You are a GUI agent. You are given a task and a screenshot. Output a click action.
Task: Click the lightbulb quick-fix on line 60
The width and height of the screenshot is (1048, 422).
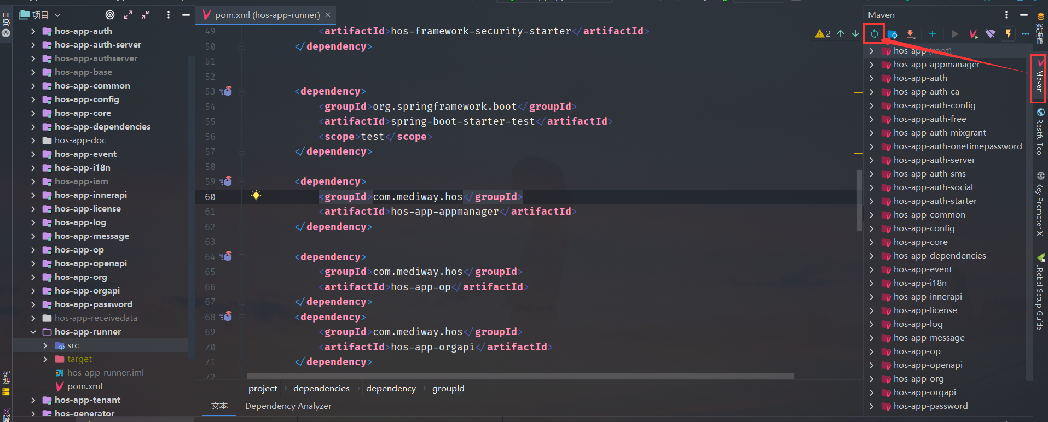(256, 196)
